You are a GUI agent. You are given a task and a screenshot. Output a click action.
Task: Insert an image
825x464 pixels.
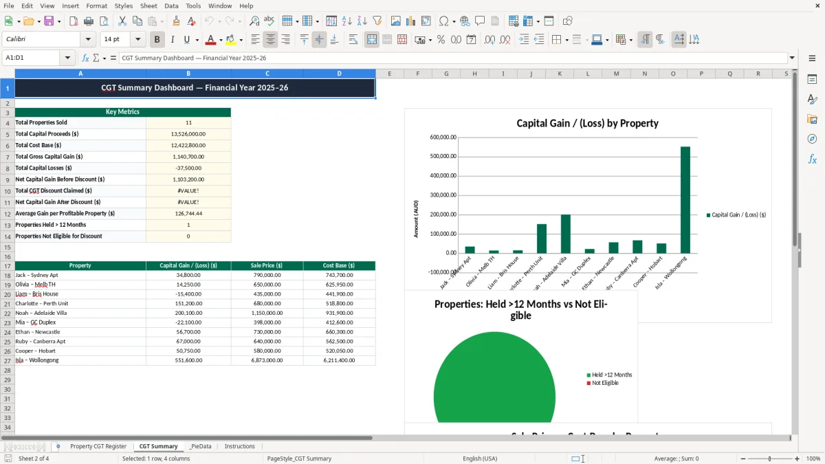tap(396, 21)
